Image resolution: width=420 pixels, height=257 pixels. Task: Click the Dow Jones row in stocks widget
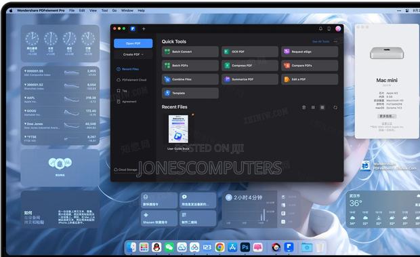tap(60, 125)
